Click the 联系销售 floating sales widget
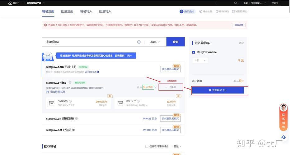The image size is (290, 155). (x=283, y=117)
